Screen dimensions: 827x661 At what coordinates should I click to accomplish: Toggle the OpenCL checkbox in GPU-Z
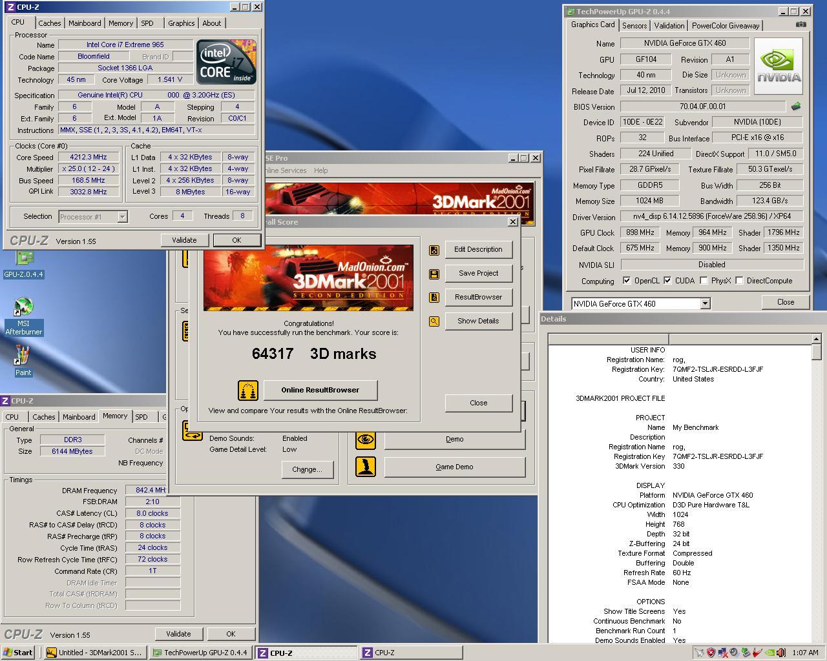(626, 281)
